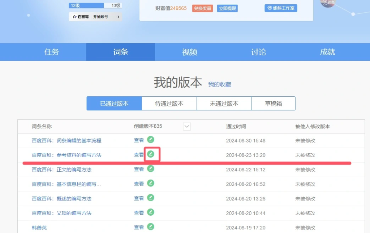Image resolution: width=370 pixels, height=233 pixels.
Task: Click date 2024-08-22 15:12
Action: 246,170
